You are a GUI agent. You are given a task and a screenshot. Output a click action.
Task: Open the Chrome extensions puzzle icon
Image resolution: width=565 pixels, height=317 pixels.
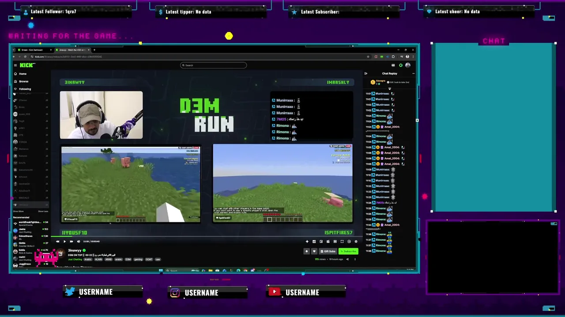(393, 56)
